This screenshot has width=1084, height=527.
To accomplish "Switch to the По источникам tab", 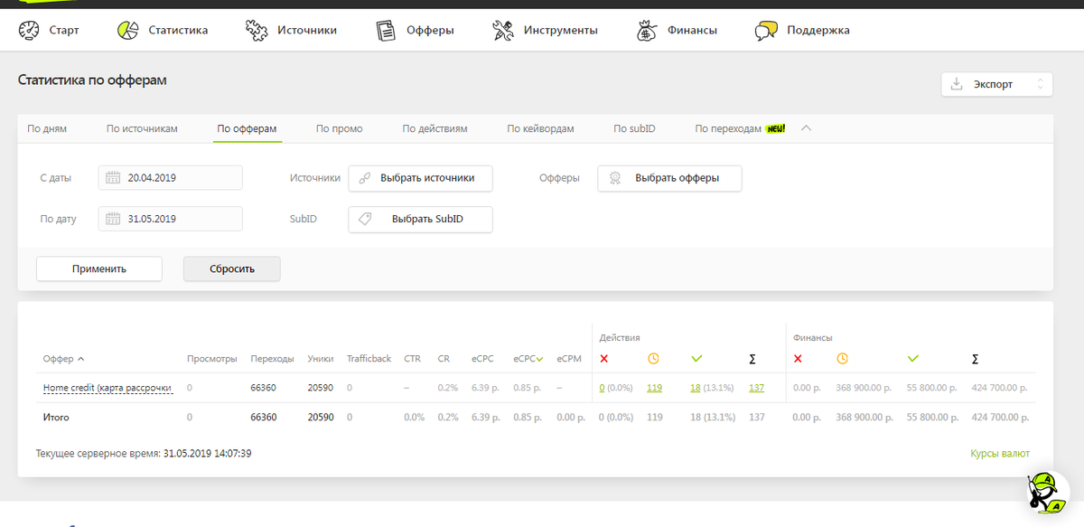I will click(x=142, y=128).
